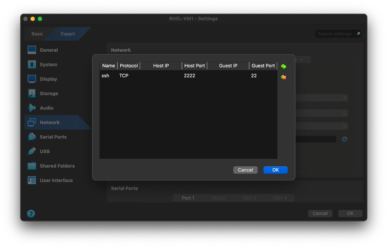Screen dimensions: 388x248
Task: Select the Port 2 serial tab
Action: click(219, 198)
